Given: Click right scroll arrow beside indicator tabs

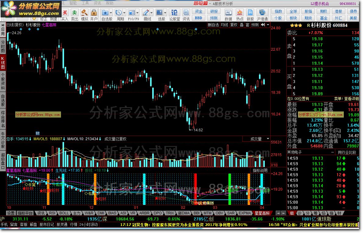Looking at the screenshot, I should (x=283, y=213).
